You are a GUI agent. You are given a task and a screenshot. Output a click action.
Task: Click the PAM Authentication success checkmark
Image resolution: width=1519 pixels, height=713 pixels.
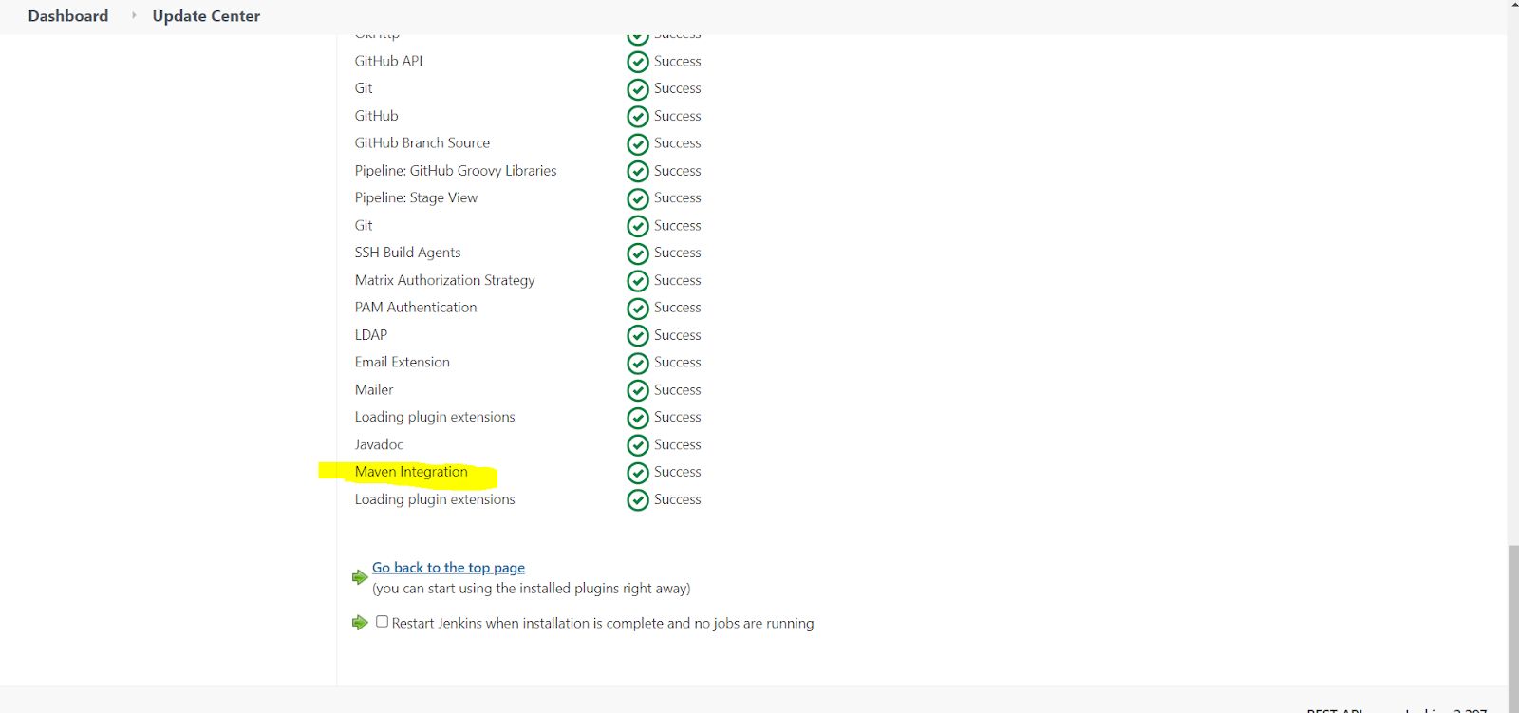638,309
